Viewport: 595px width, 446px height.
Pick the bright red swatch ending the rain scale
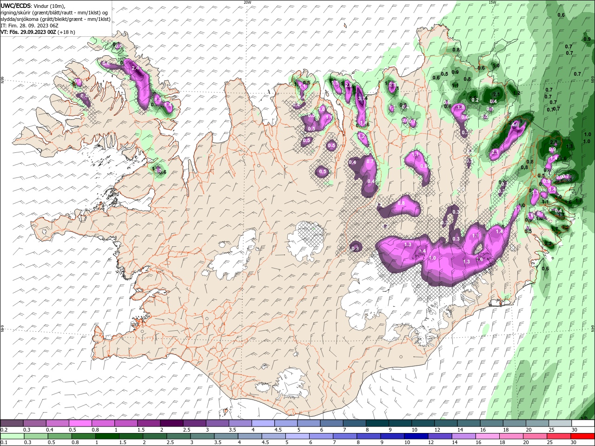click(x=583, y=437)
